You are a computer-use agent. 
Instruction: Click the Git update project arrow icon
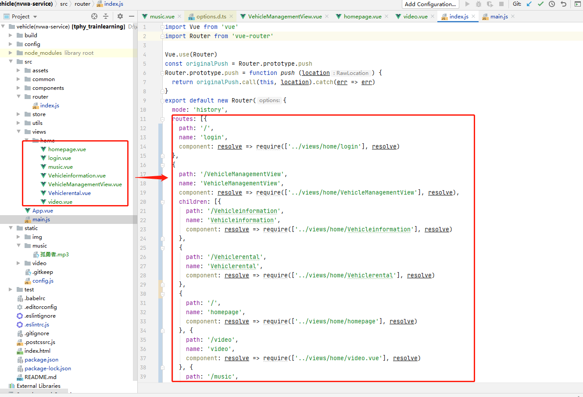tap(529, 4)
